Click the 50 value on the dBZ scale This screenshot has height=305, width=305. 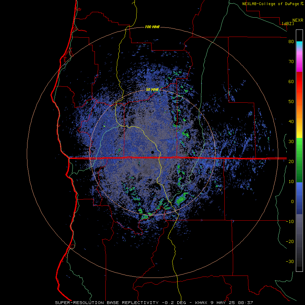pyautogui.click(x=291, y=102)
